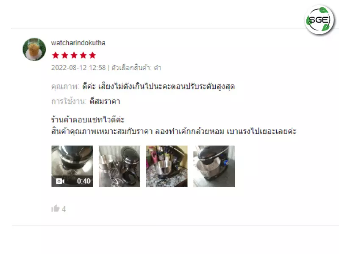339x254 pixels.
Task: Click the product option text ตัวเลือกสินค้า: ดำ
Action: 136,68
